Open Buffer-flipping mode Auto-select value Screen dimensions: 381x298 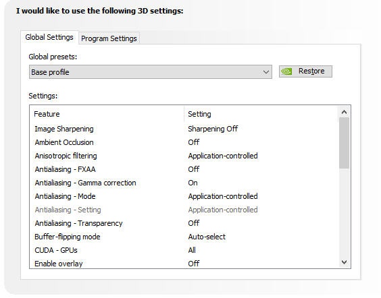(x=207, y=237)
